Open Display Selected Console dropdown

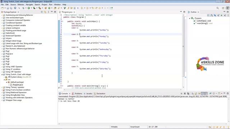(x=216, y=94)
